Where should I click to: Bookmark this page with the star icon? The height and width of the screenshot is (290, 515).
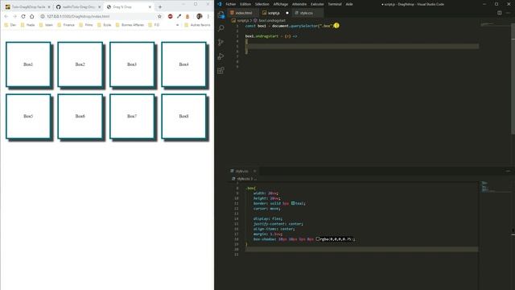159,16
